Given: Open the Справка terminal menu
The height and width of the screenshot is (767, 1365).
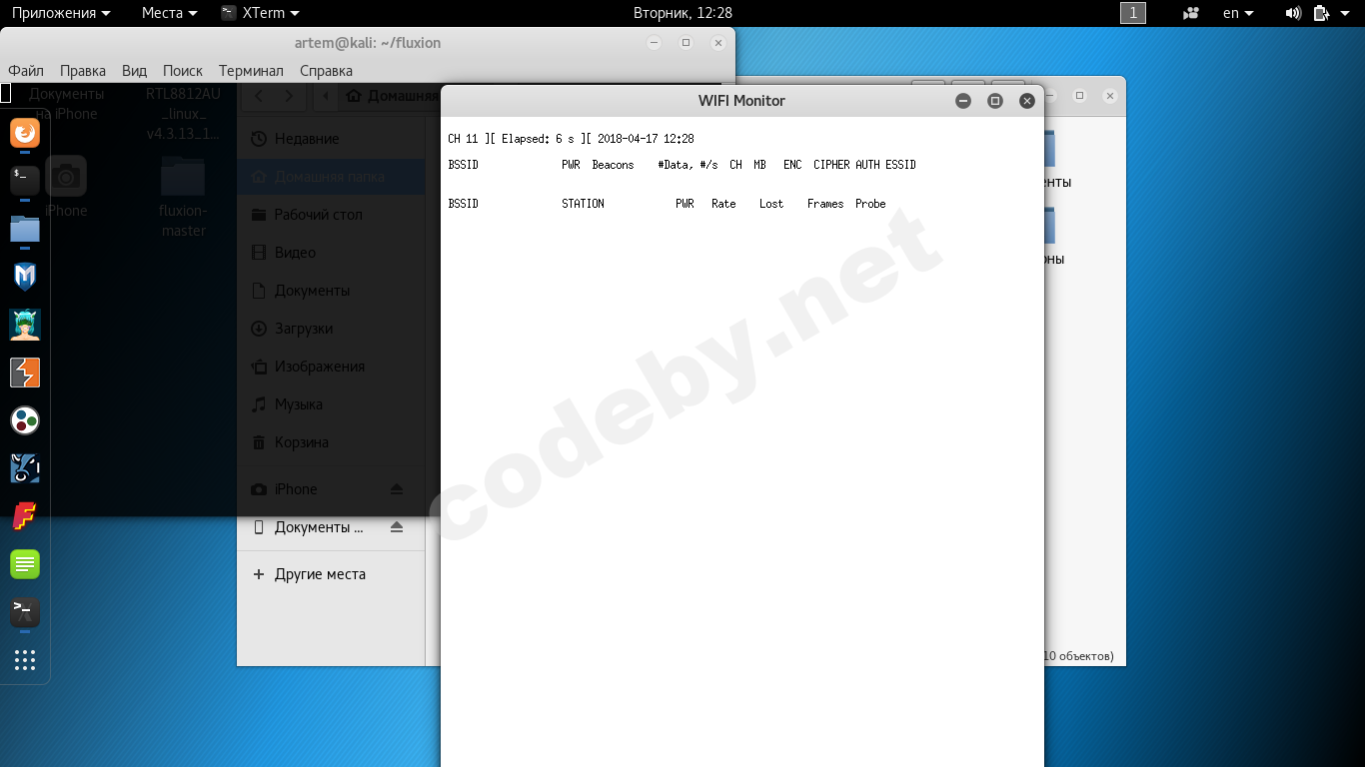Looking at the screenshot, I should [x=326, y=71].
